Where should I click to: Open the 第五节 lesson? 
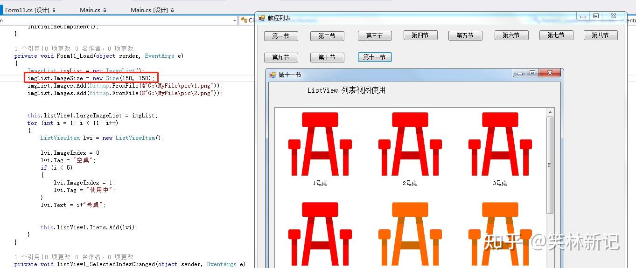click(465, 35)
